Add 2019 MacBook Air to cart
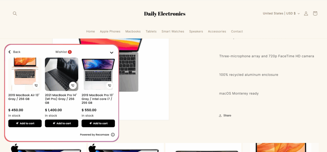Image resolution: width=327 pixels, height=152 pixels. tap(25, 123)
